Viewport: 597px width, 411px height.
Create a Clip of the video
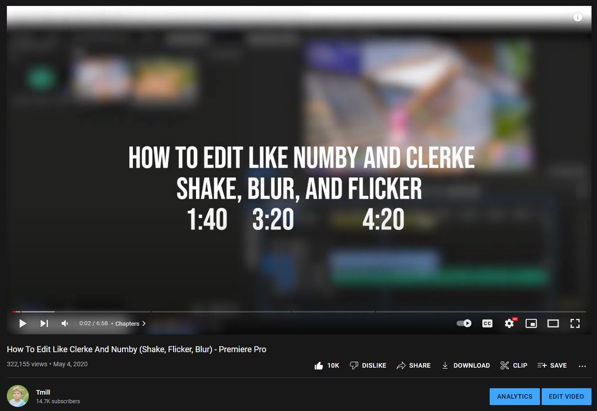click(513, 365)
